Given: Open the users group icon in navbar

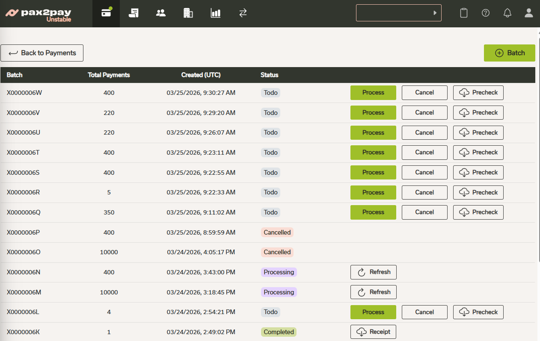Looking at the screenshot, I should click(x=161, y=13).
